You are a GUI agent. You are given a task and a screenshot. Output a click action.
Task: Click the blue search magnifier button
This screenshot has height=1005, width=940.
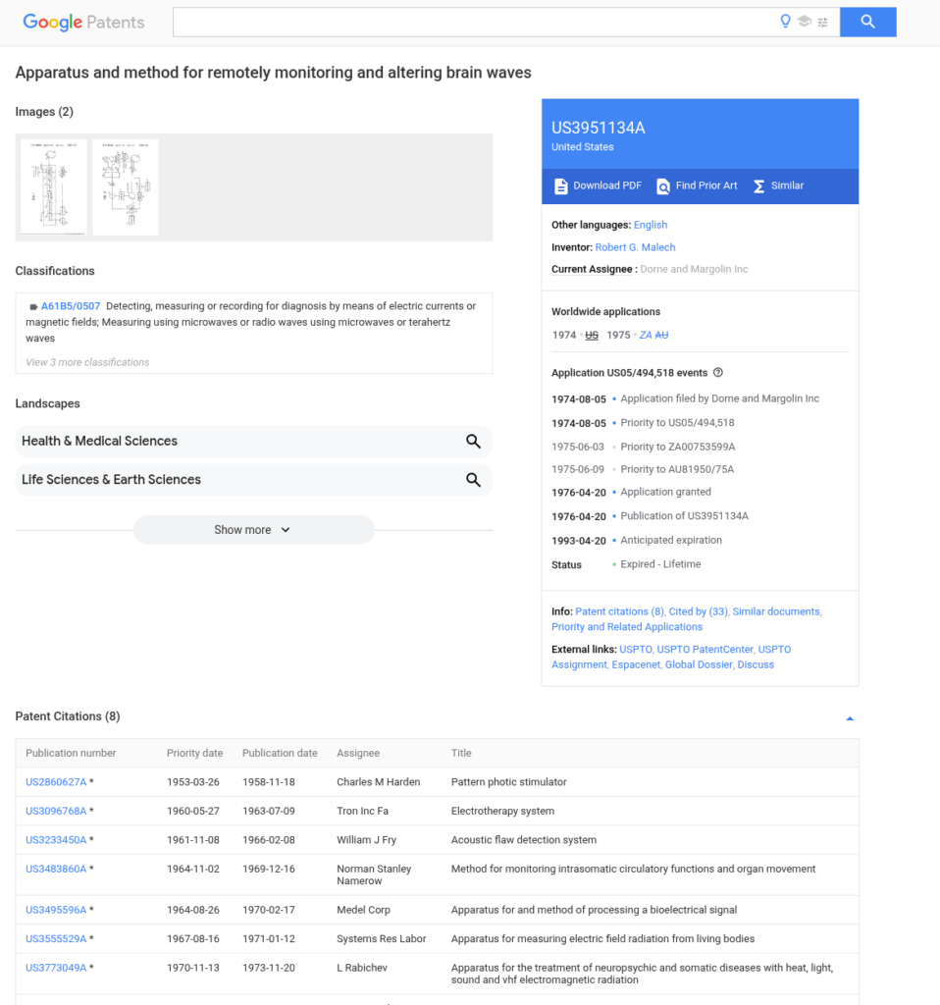(867, 22)
